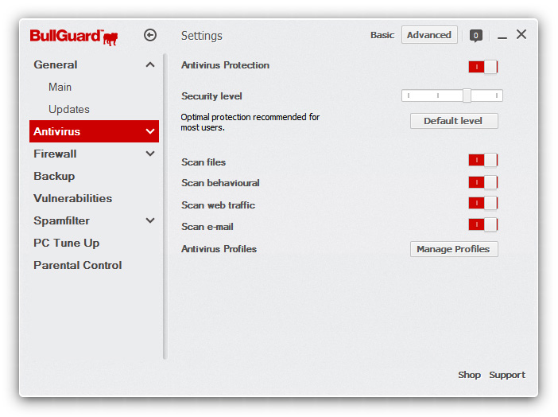558x417 pixels.
Task: Click the General category label
Action: click(x=55, y=65)
